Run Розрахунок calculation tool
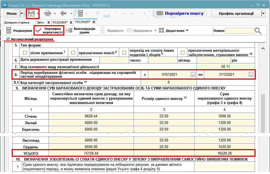The height and width of the screenshot is (174, 270). tap(19, 31)
